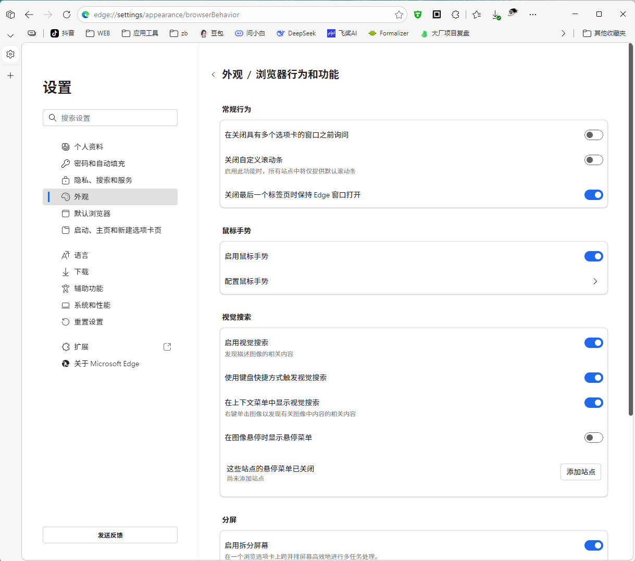Select 下载 in settings sidebar

110,272
